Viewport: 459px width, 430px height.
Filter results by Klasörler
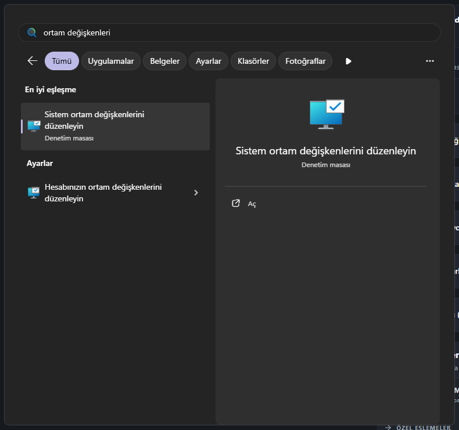tap(253, 61)
